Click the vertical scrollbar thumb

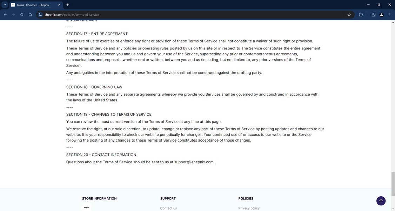(393, 184)
